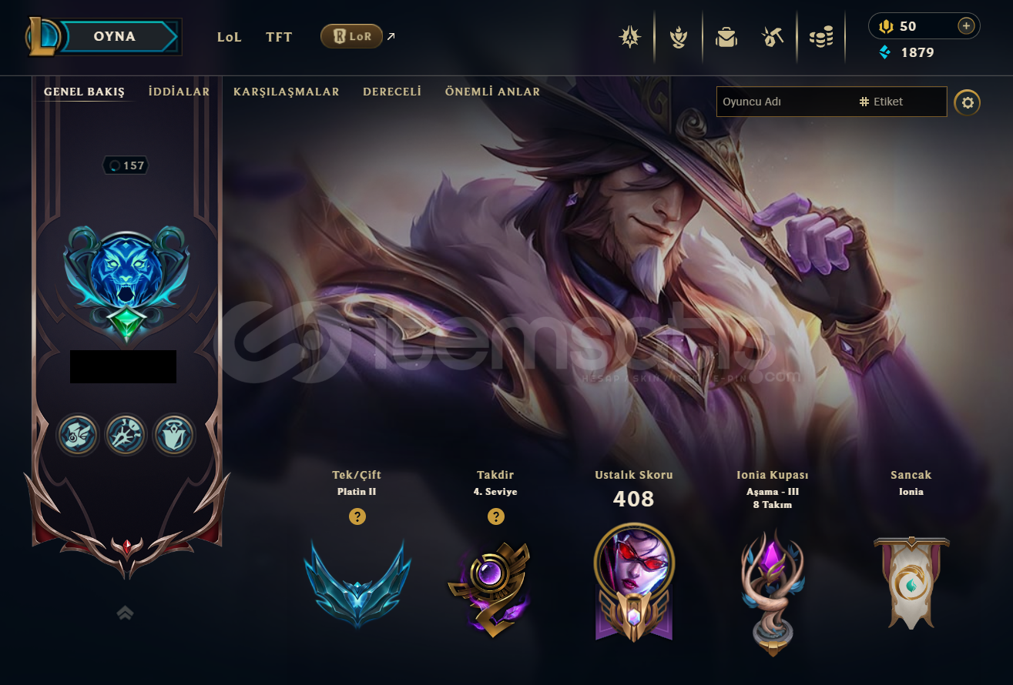Open the Profile emblem icon in top bar
Screen dimensions: 1013x685
(x=630, y=37)
